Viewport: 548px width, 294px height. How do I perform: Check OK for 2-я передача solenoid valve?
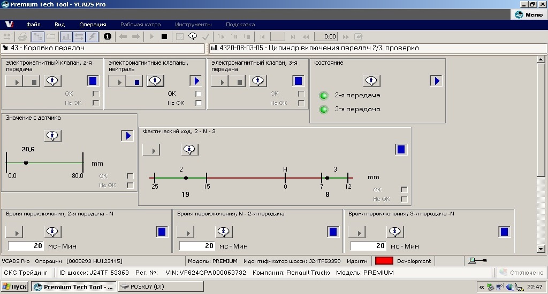96,94
